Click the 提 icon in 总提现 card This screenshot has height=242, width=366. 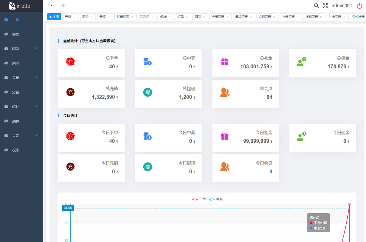(x=148, y=92)
